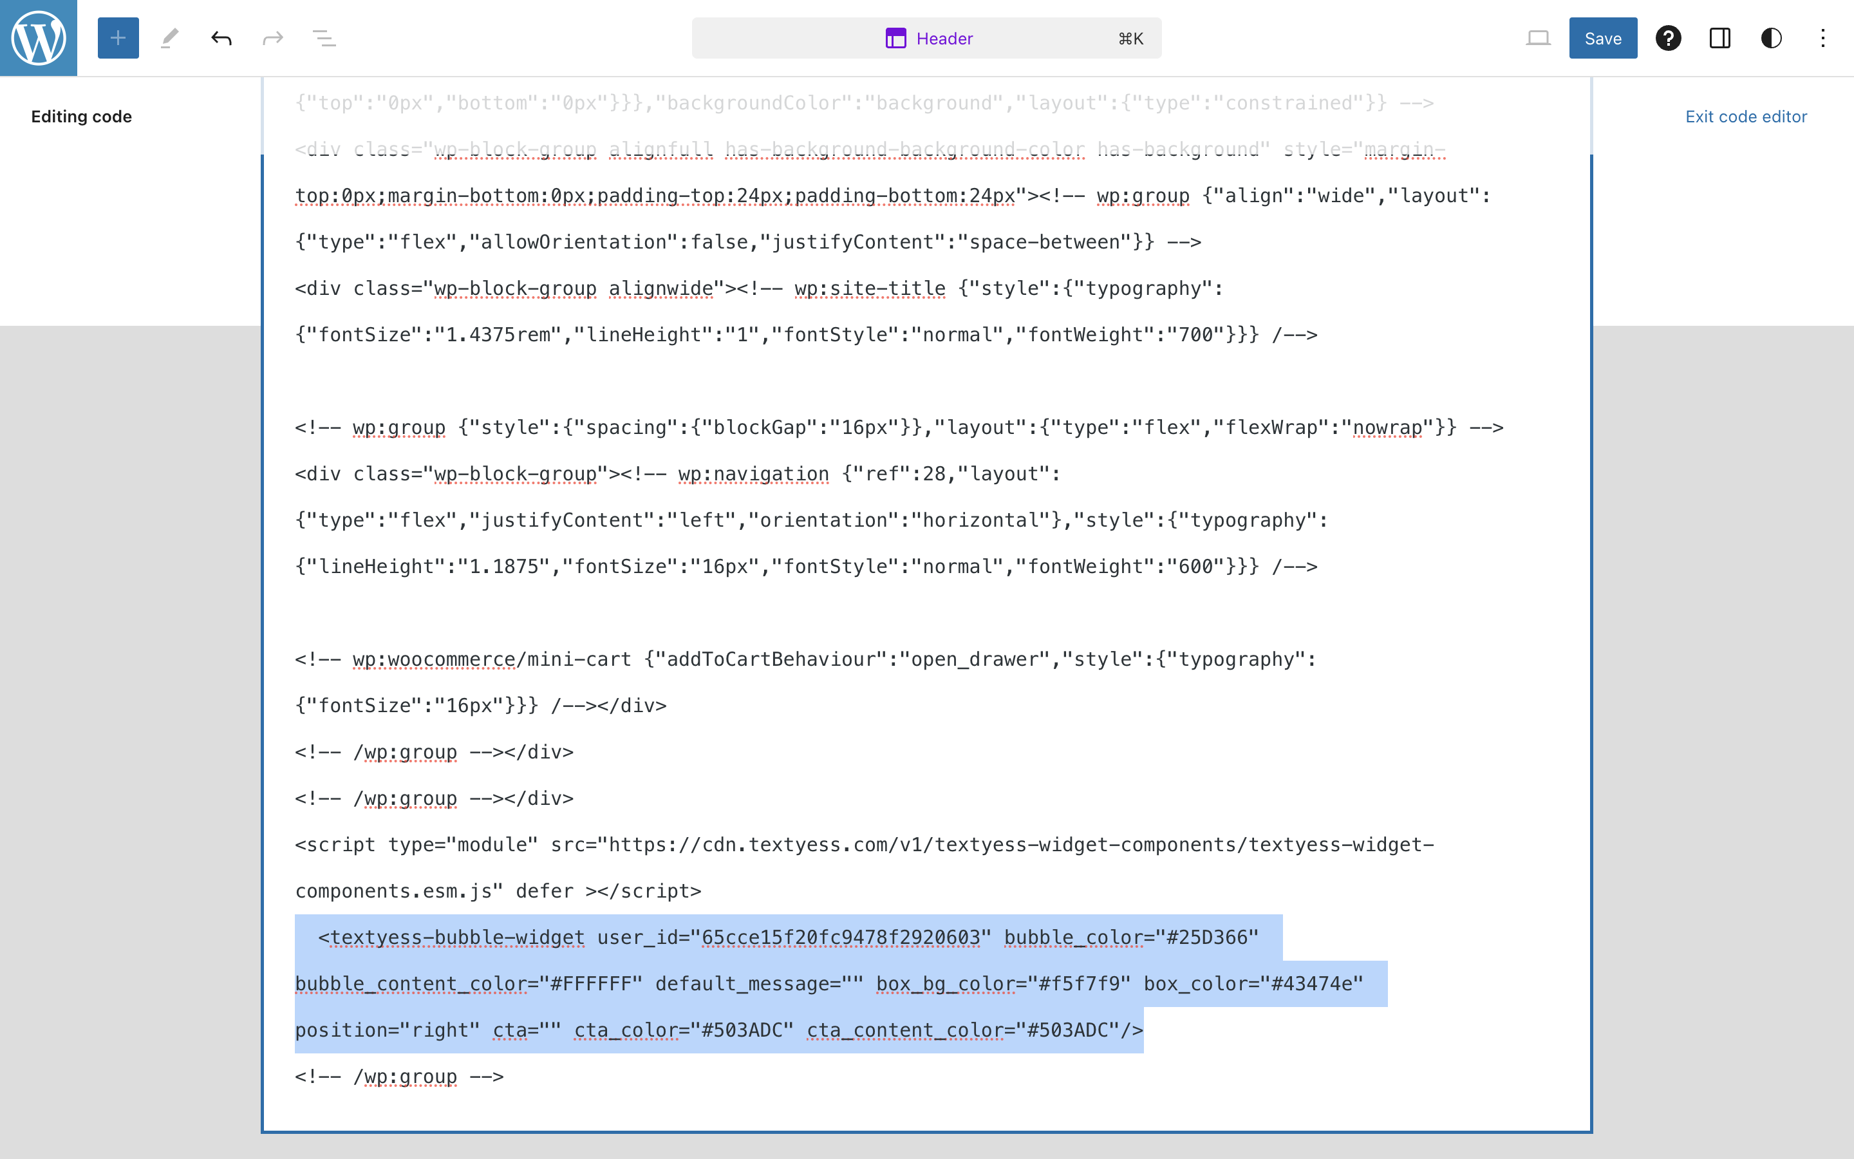
Task: Open the Options three-dots menu
Action: (x=1822, y=37)
